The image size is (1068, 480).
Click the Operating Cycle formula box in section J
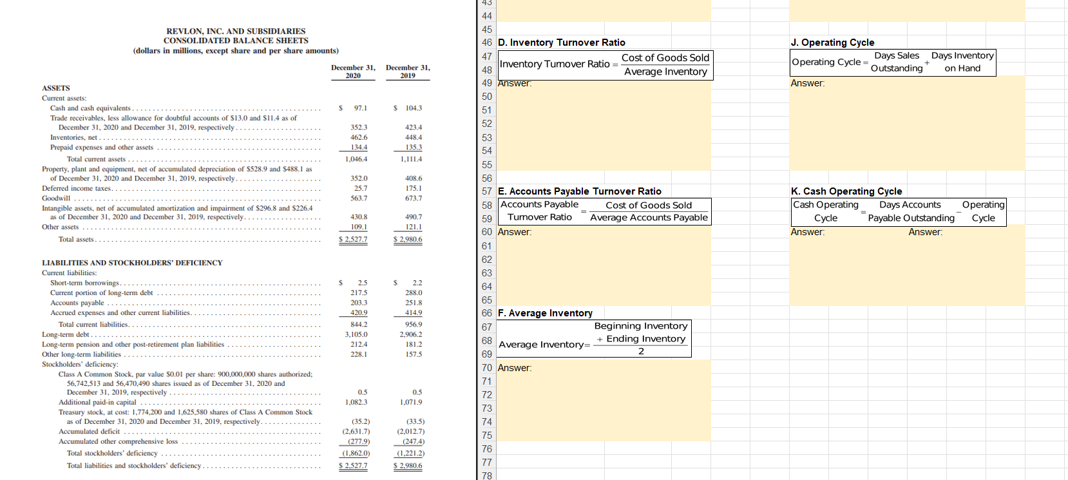click(893, 62)
